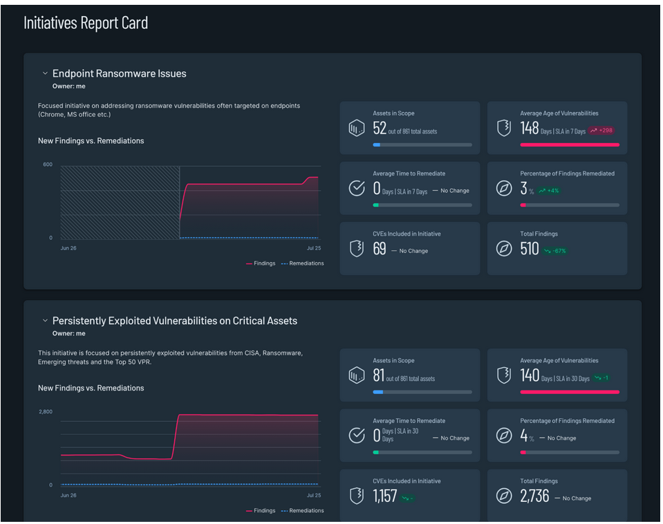Image resolution: width=663 pixels, height=524 pixels.
Task: Click shield icon next to 1,157 CVEs included
Action: pyautogui.click(x=357, y=496)
